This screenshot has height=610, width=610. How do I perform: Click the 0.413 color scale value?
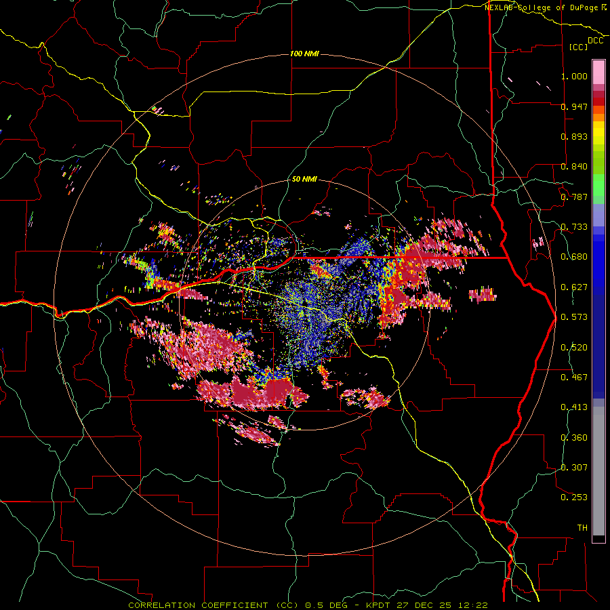[574, 407]
